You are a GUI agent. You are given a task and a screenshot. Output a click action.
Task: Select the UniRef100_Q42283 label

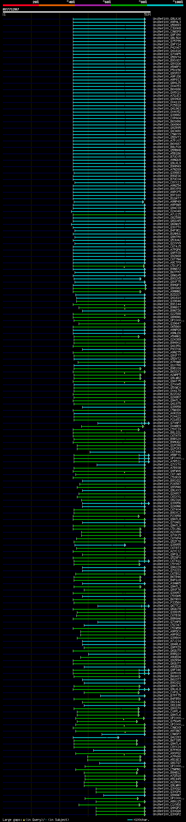(x=167, y=737)
